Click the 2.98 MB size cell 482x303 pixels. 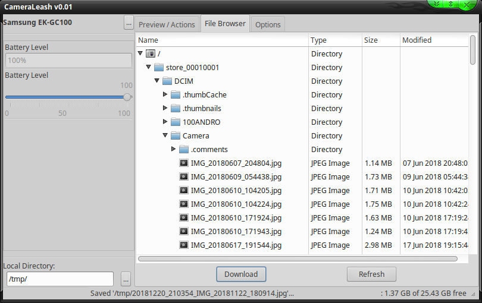(x=378, y=245)
